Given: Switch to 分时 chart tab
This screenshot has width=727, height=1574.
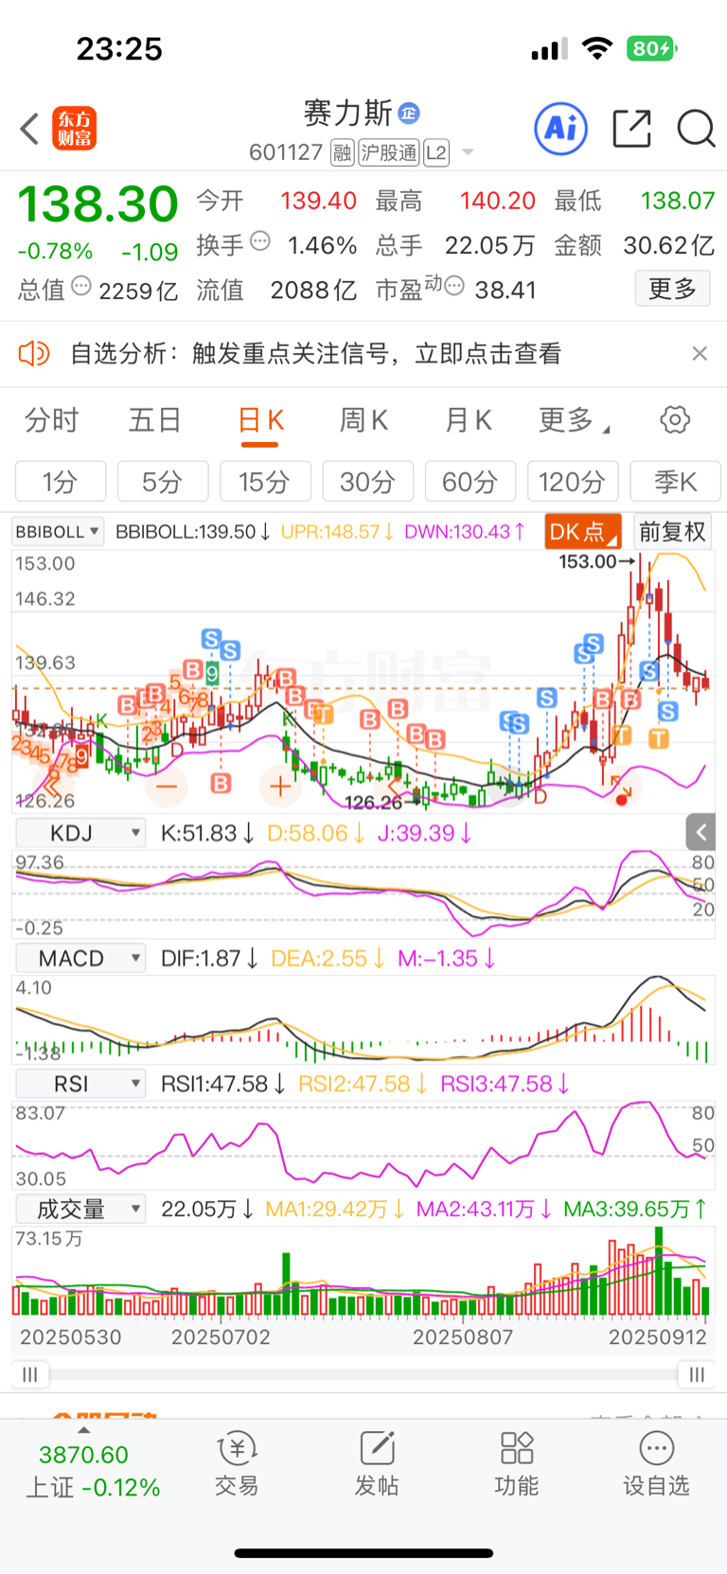Looking at the screenshot, I should [51, 420].
